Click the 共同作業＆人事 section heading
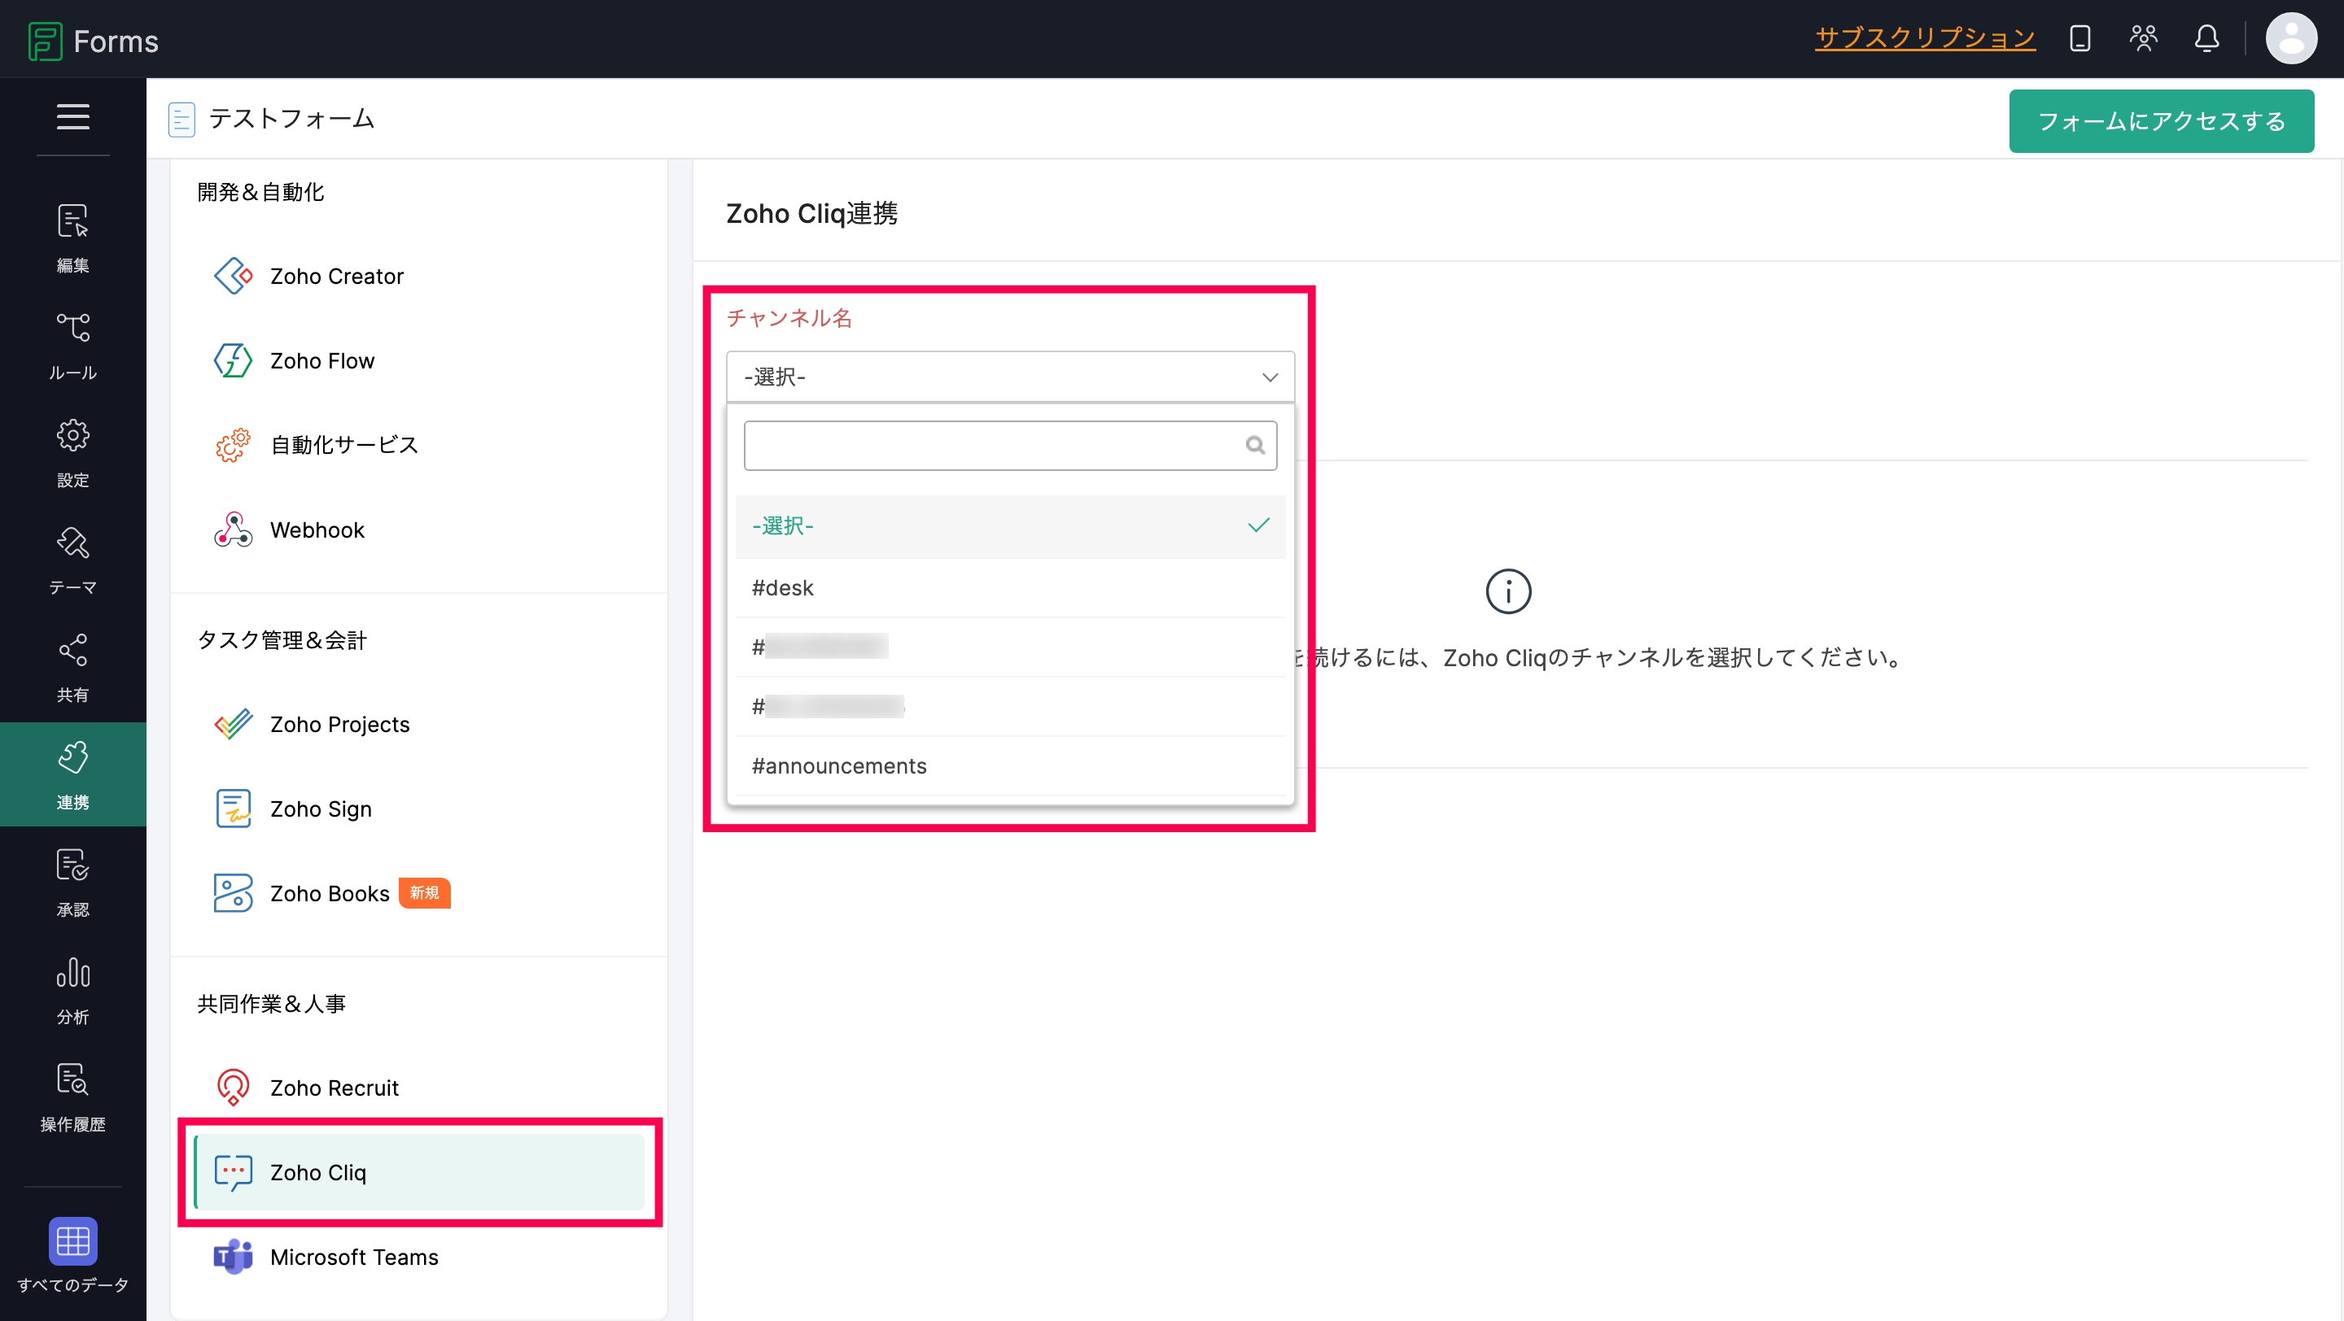 point(271,1004)
